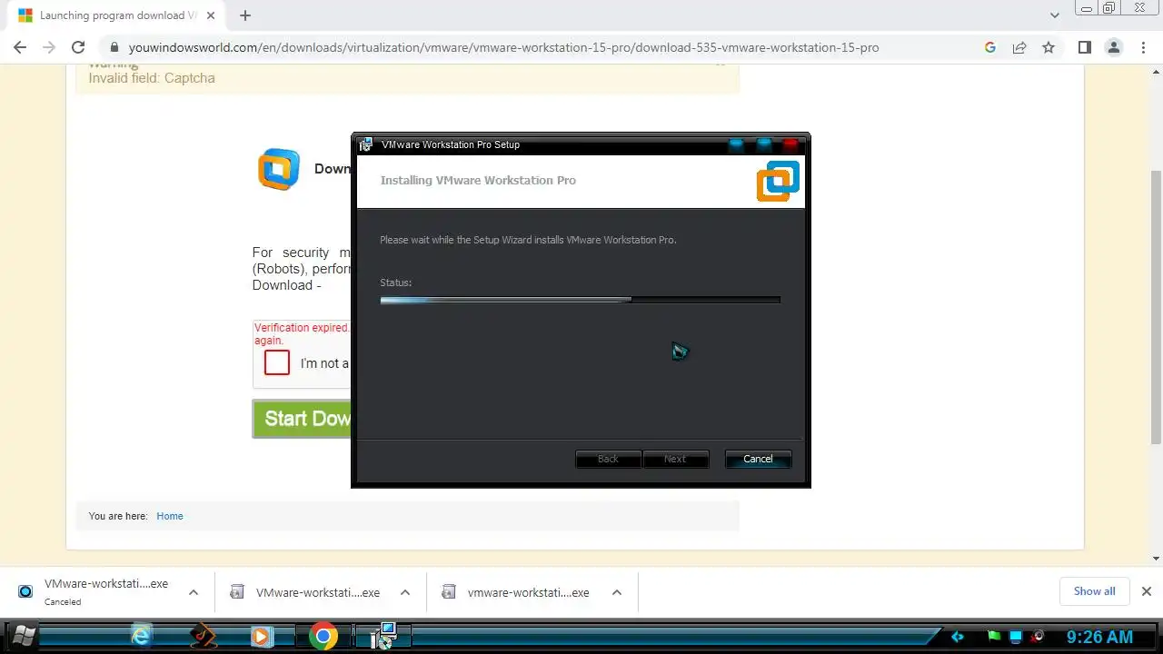Click the youwindowsworld.com address bar
Screen dimensions: 1163x654
(x=503, y=47)
